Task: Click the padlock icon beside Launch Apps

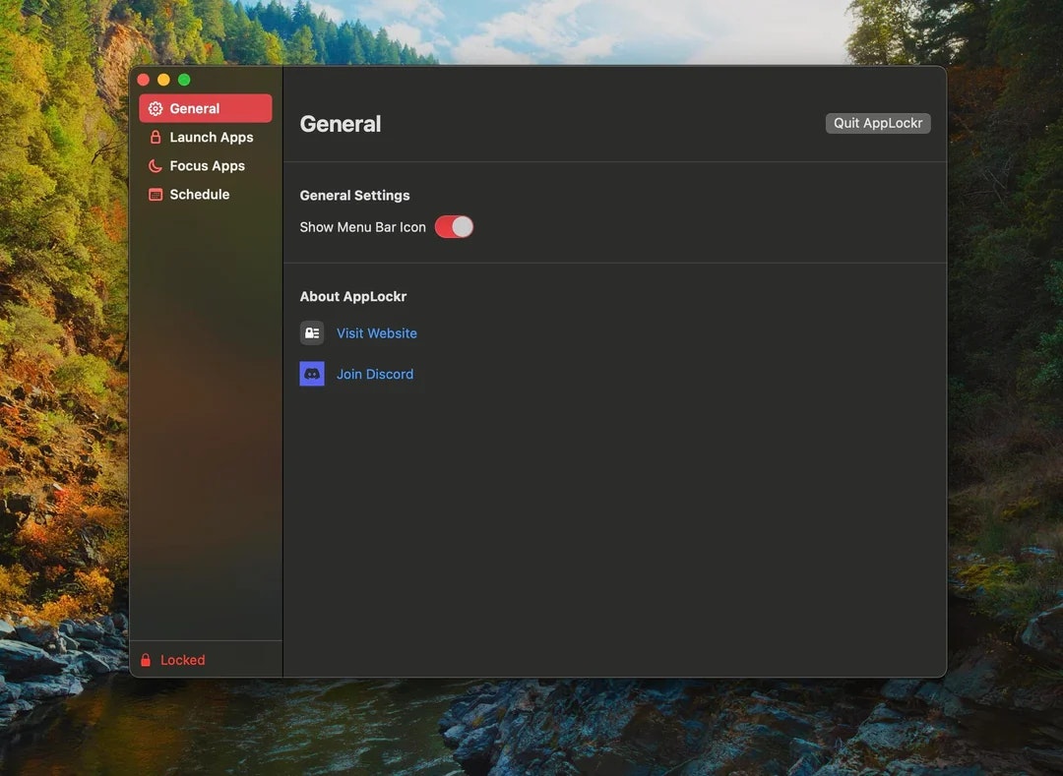Action: 156,138
